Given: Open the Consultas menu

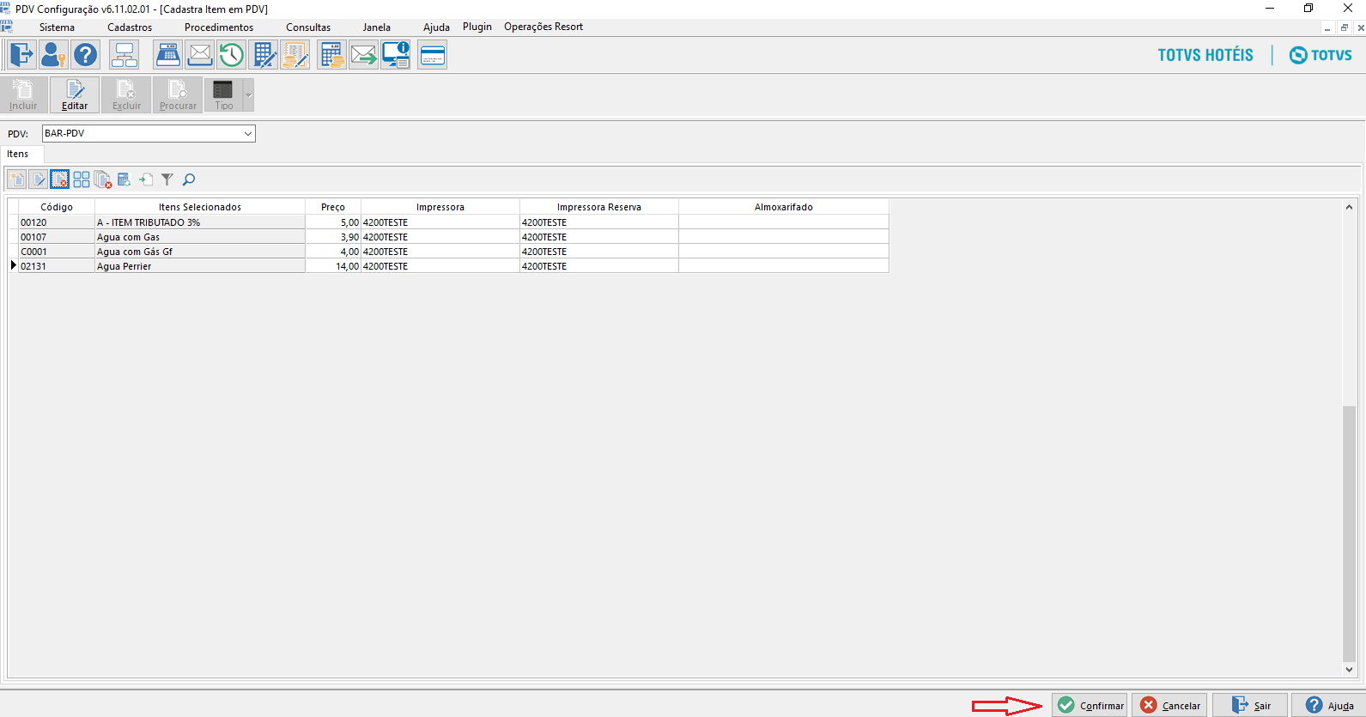Looking at the screenshot, I should tap(308, 27).
